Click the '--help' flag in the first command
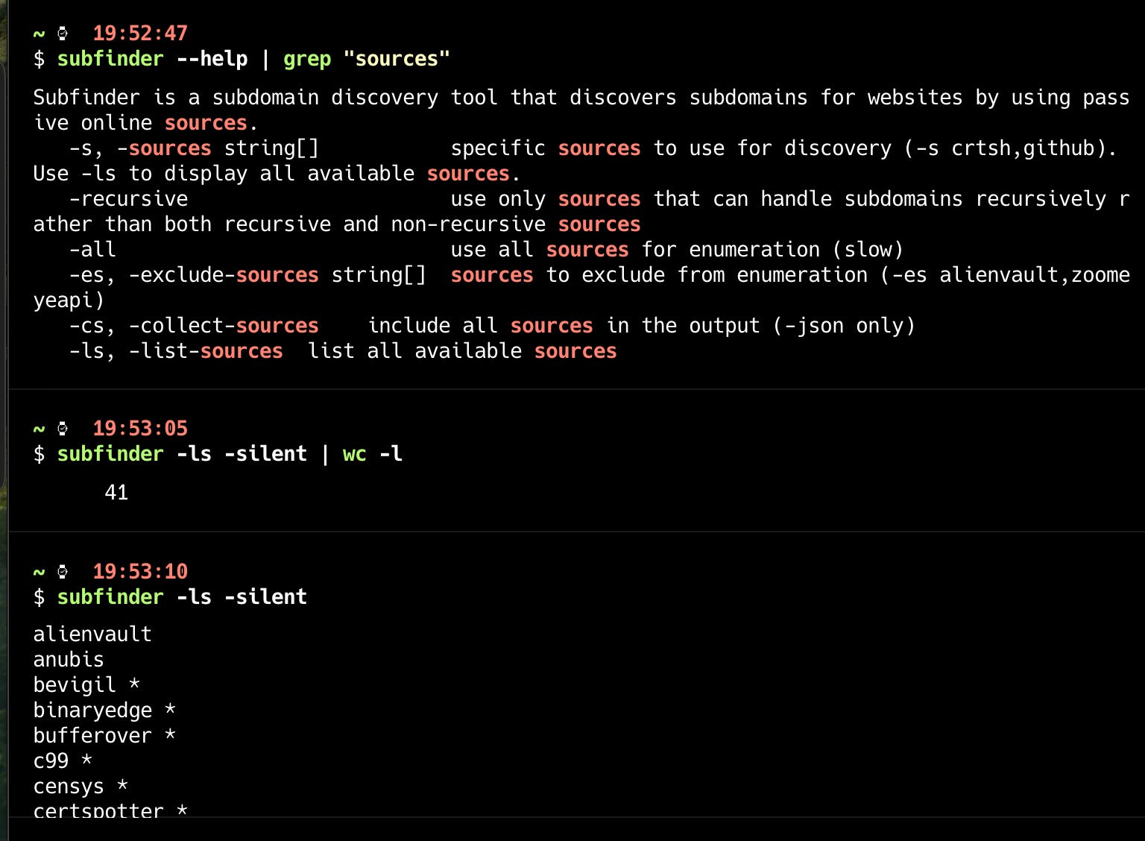Image resolution: width=1145 pixels, height=841 pixels. (212, 58)
